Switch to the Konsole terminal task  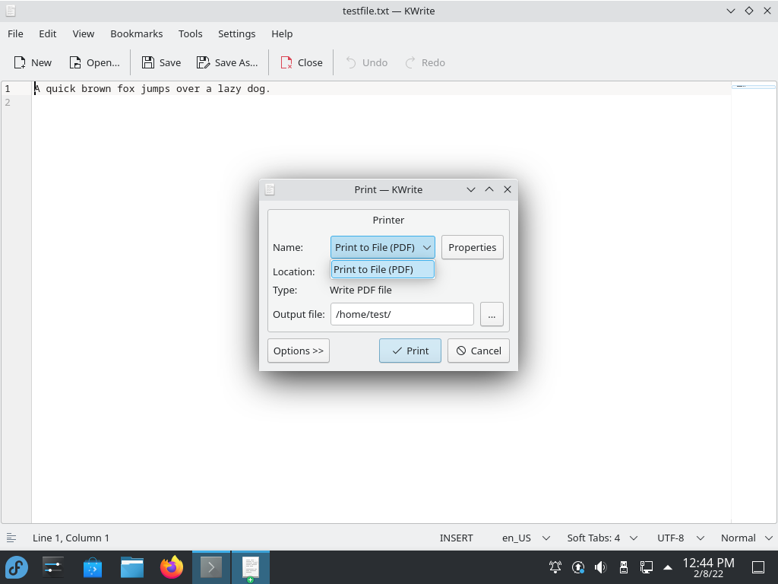211,567
